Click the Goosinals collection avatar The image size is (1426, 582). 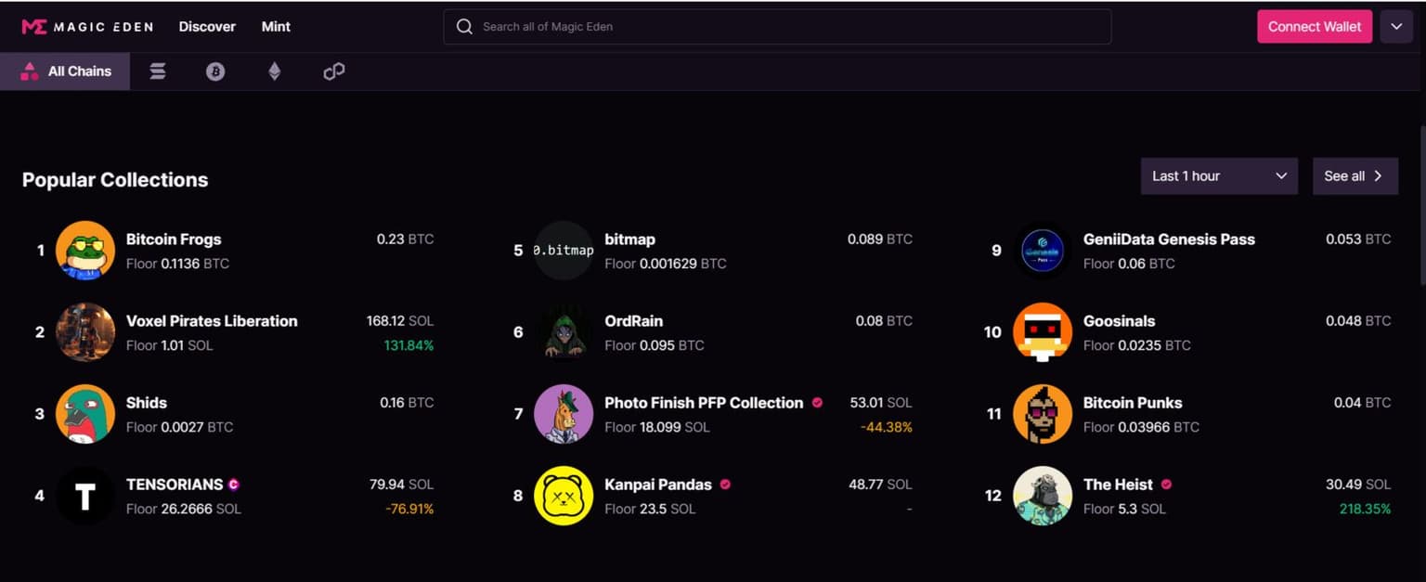pos(1043,332)
